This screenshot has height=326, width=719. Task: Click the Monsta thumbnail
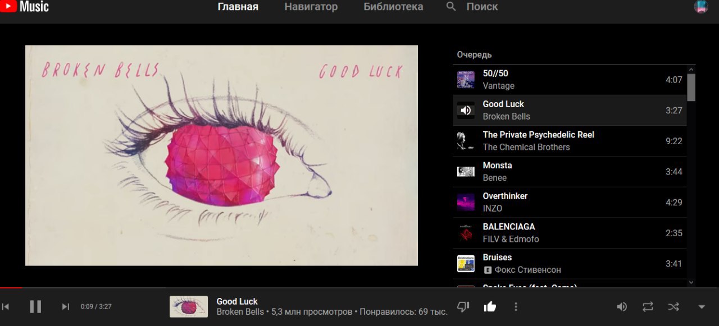pos(466,172)
